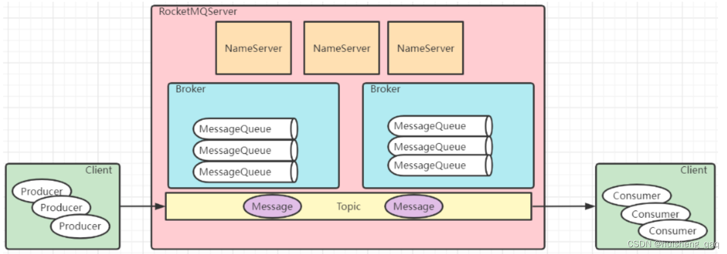Select bottom MessageQueue cylinder in right Broker
Screen dimensions: 727x254
tap(440, 165)
